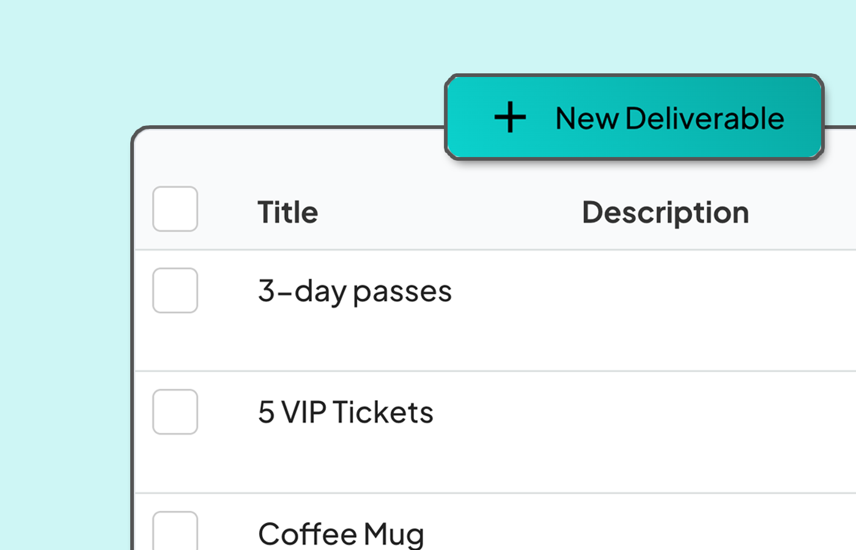
Task: Click blank space below the 5 VIP Tickets title
Action: point(345,461)
